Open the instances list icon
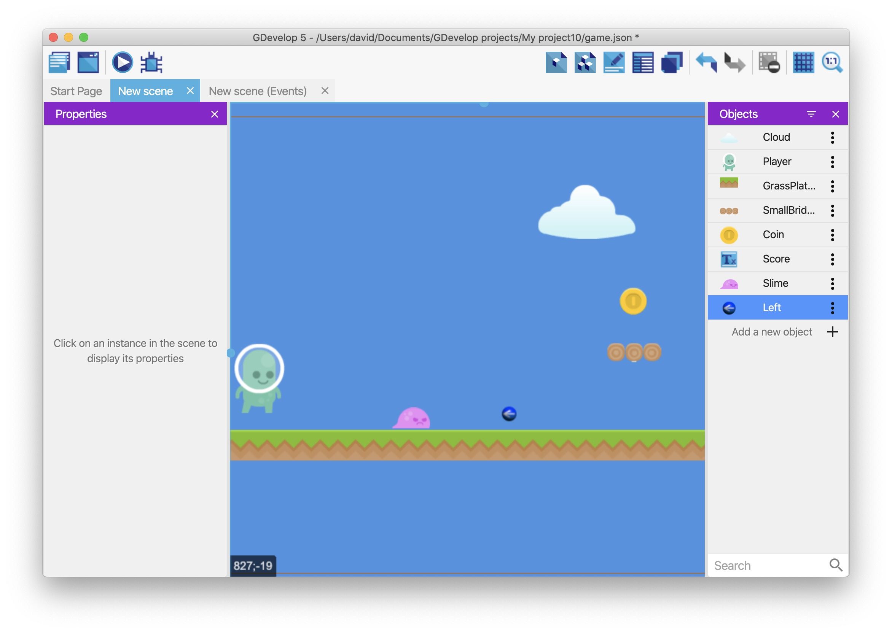Screen dimensions: 892x633 (x=642, y=62)
